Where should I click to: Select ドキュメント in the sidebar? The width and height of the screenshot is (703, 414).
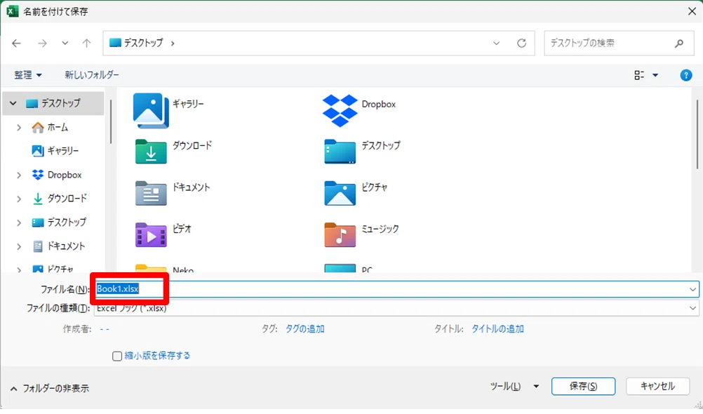point(59,246)
